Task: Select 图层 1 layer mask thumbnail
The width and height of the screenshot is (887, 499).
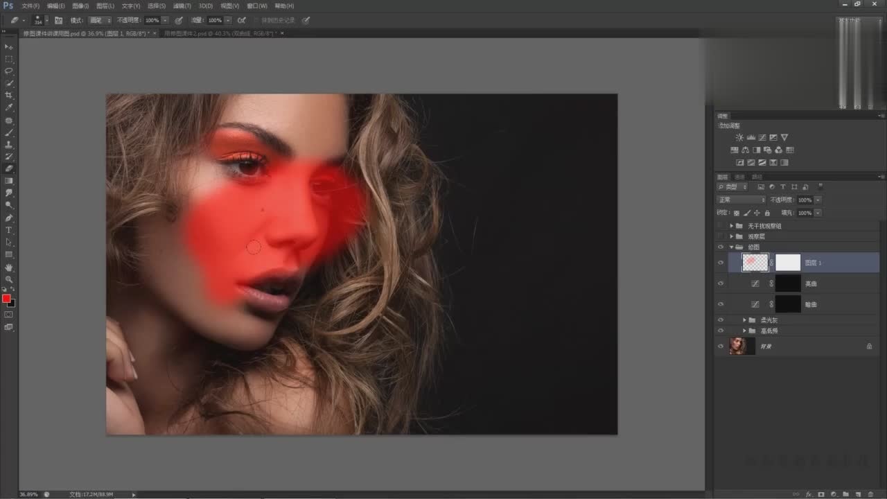Action: [x=788, y=263]
